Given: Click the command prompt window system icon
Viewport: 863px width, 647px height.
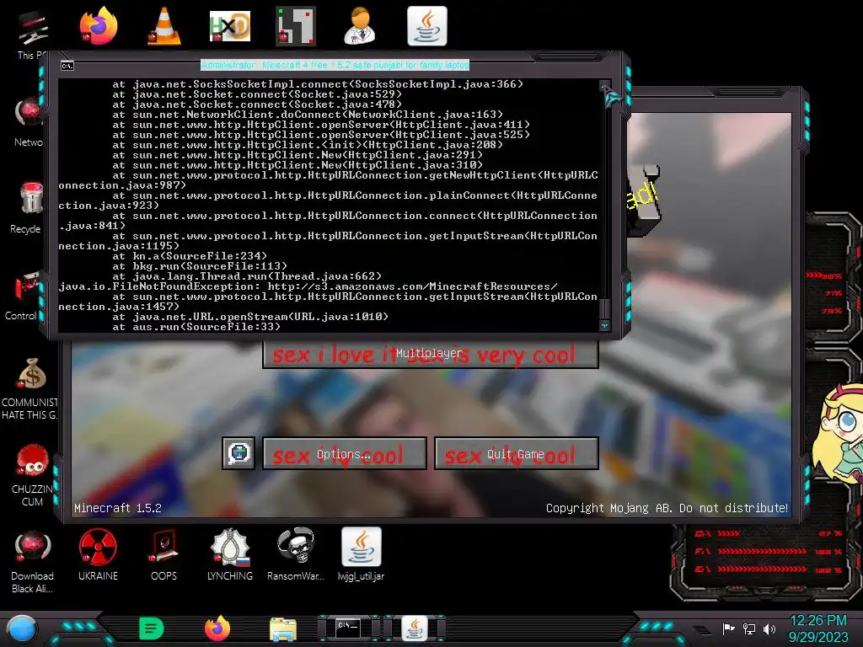Looking at the screenshot, I should coord(67,66).
